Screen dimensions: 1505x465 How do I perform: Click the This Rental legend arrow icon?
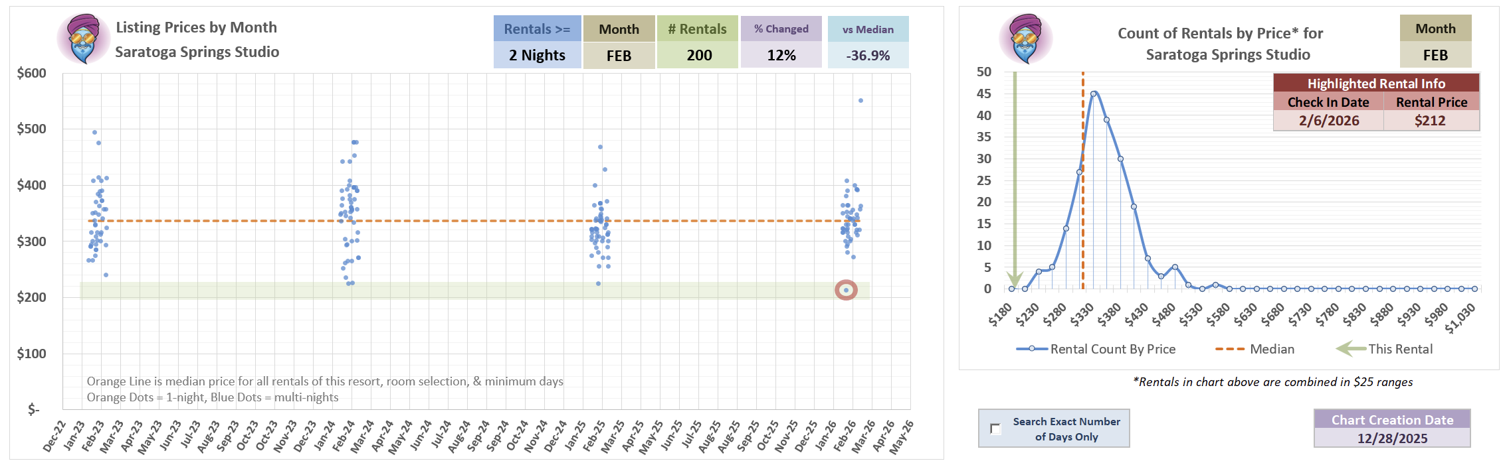pyautogui.click(x=1350, y=349)
